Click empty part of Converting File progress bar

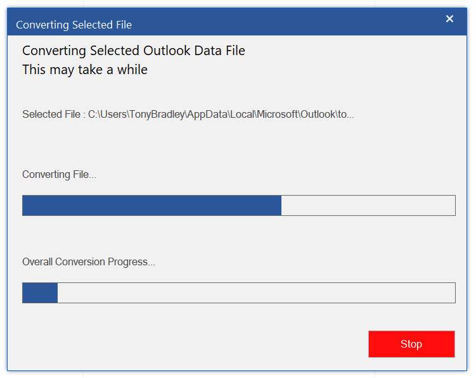[x=368, y=205]
